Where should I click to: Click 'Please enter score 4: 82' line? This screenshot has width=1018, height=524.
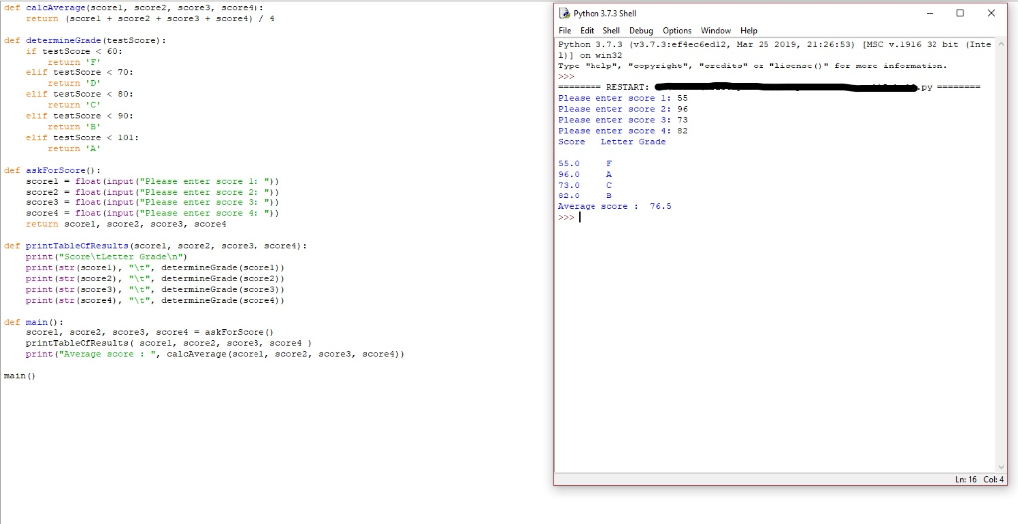click(x=622, y=131)
